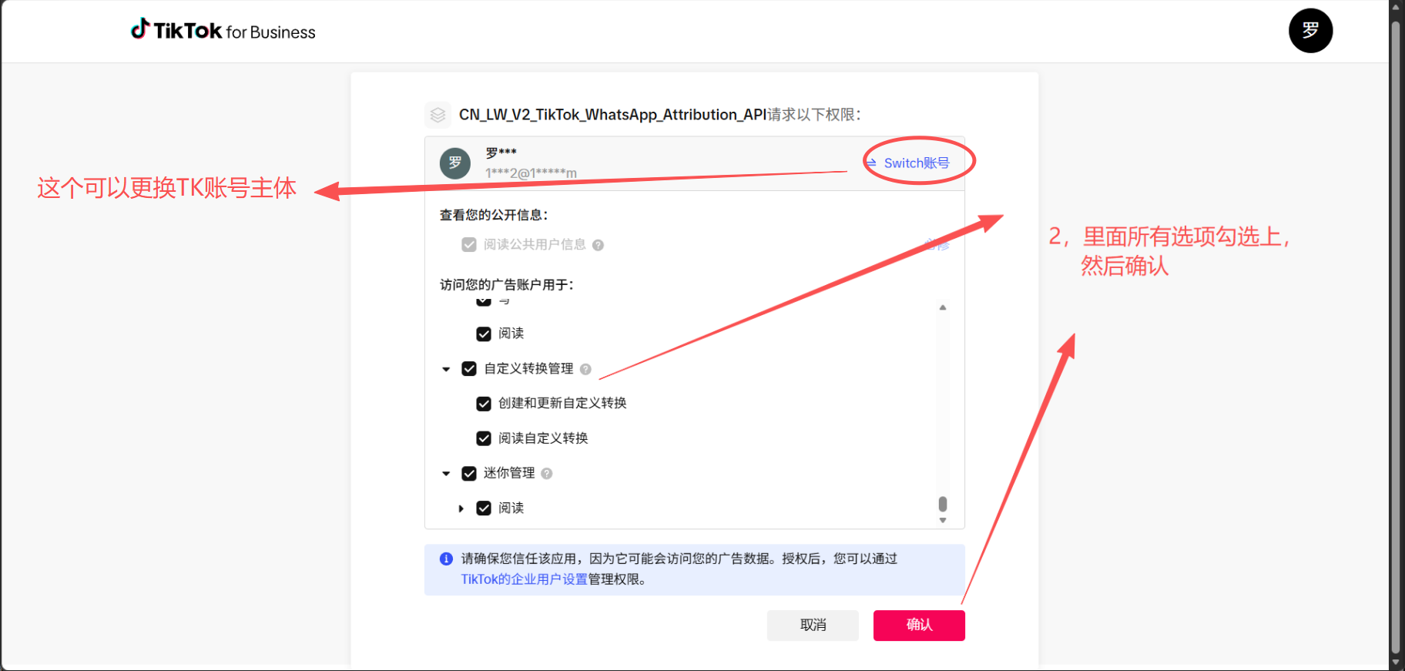
Task: Click the TikTok for Business logo
Action: [x=223, y=31]
